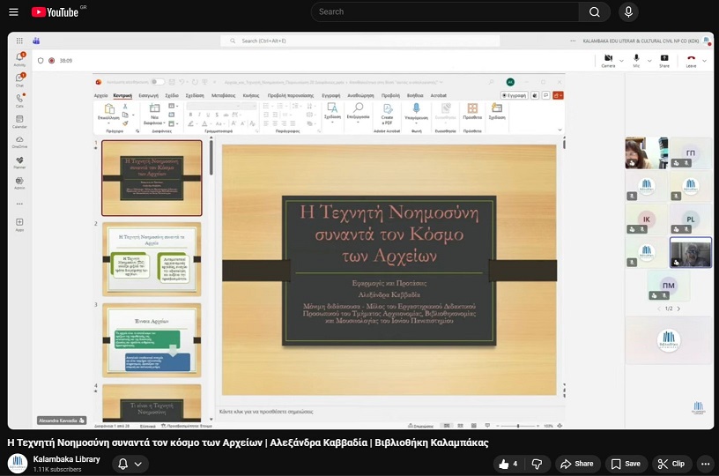Image resolution: width=719 pixels, height=476 pixels.
Task: Open the YouTube hamburger guide menu
Action: pos(13,11)
